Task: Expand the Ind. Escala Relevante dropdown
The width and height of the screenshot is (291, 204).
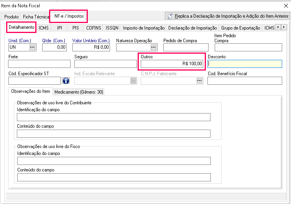Action: (x=133, y=81)
